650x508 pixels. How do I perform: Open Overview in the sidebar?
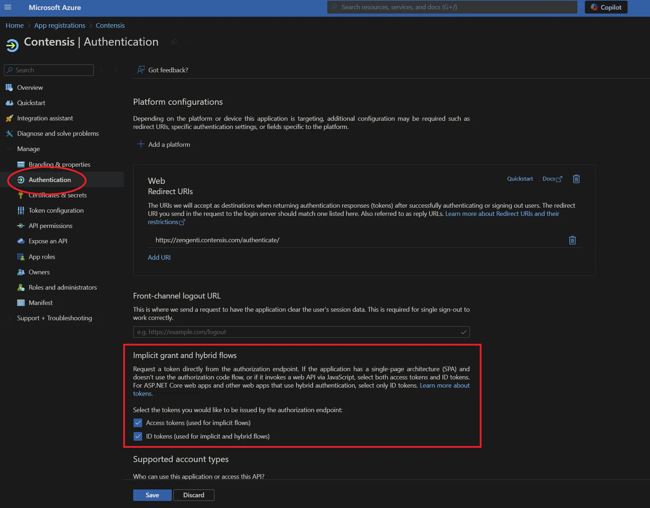point(30,88)
